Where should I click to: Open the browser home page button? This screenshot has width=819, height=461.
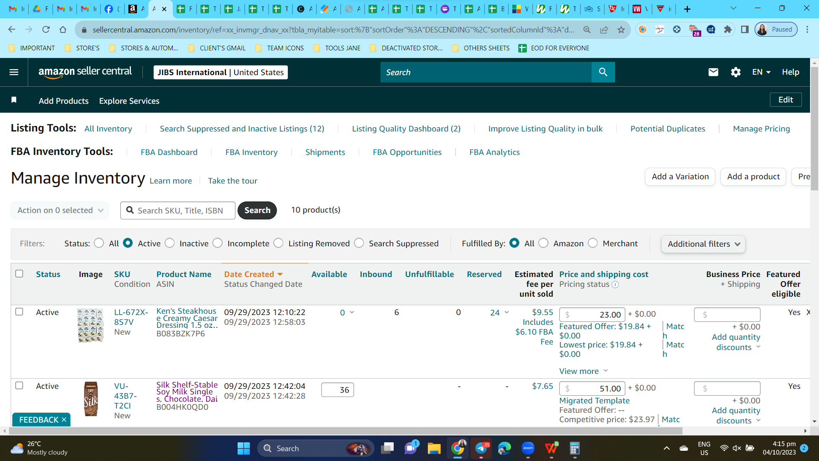(x=63, y=29)
